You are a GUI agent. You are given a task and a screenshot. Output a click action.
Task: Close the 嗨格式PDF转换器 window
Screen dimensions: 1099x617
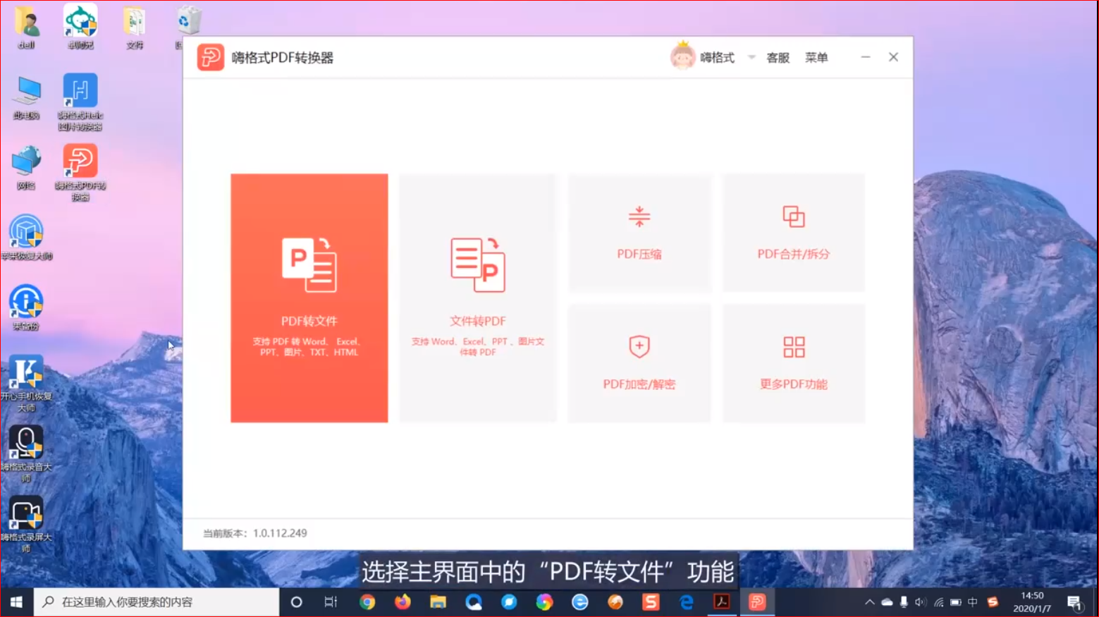tap(893, 57)
